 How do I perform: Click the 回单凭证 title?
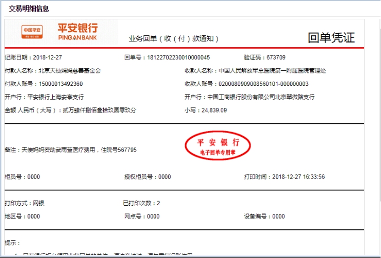point(331,38)
